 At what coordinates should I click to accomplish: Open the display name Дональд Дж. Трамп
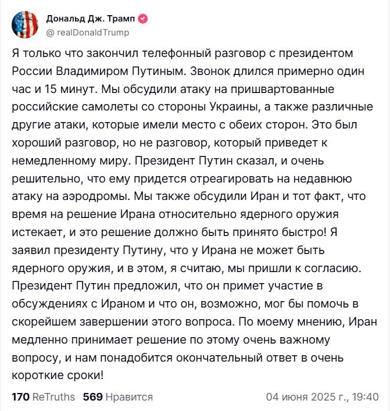(91, 19)
